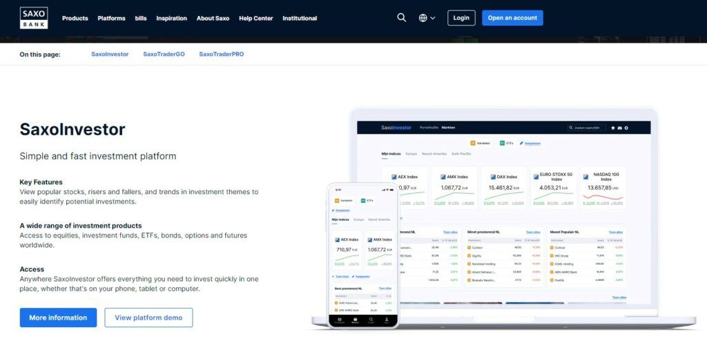Viewport: 707px width, 352px height.
Task: Click the phone SaxoInvestor app mockup
Action: tap(363, 255)
